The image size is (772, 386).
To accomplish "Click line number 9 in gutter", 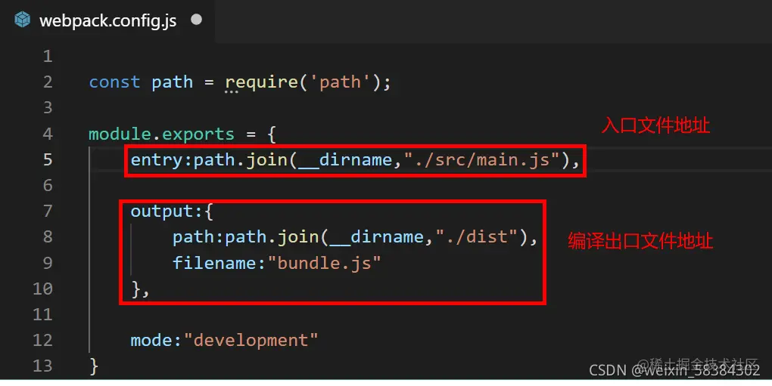I will [48, 263].
